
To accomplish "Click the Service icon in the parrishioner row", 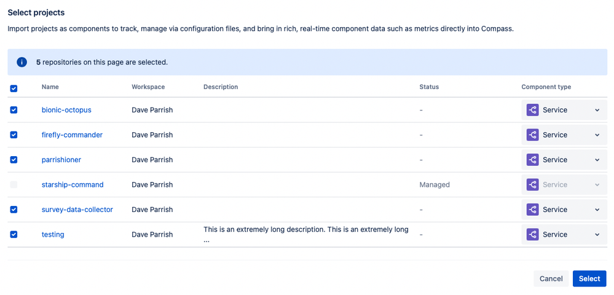I will click(532, 160).
